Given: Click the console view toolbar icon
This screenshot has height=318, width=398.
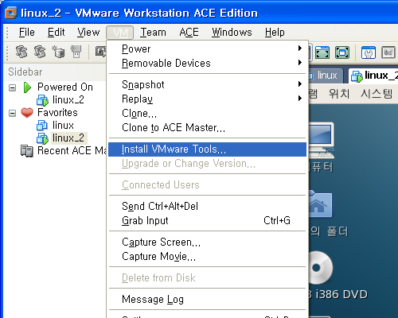Looking at the screenshot, I should (x=388, y=52).
